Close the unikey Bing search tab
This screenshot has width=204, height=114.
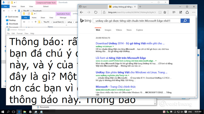[135, 7]
